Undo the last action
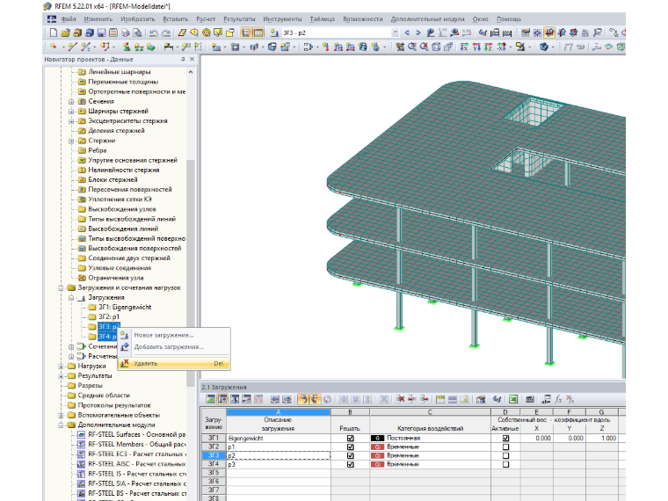This screenshot has width=668, height=501. click(154, 33)
